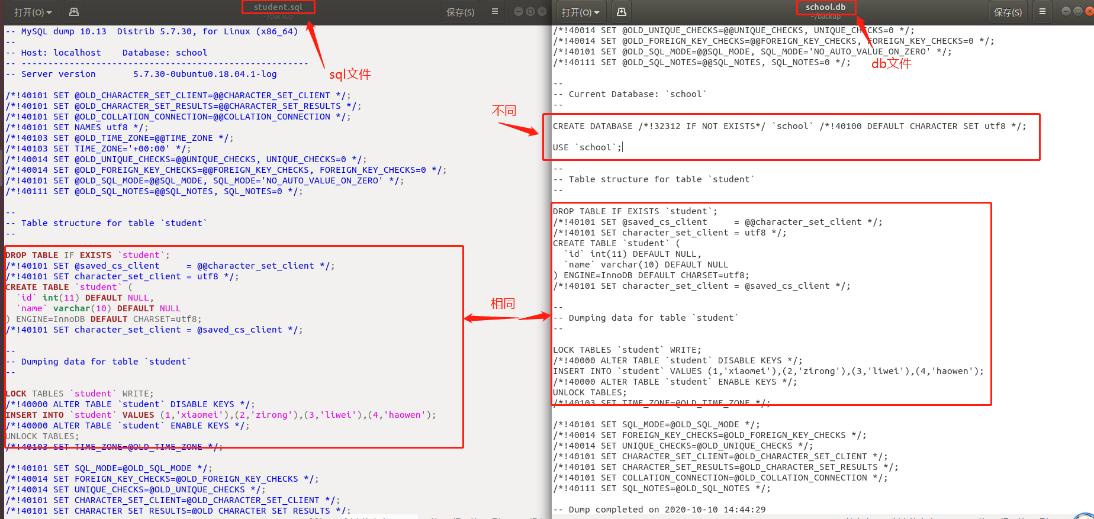Click 'Table structure for table' comment in school.db
This screenshot has width=1094, height=519.
[x=654, y=179]
